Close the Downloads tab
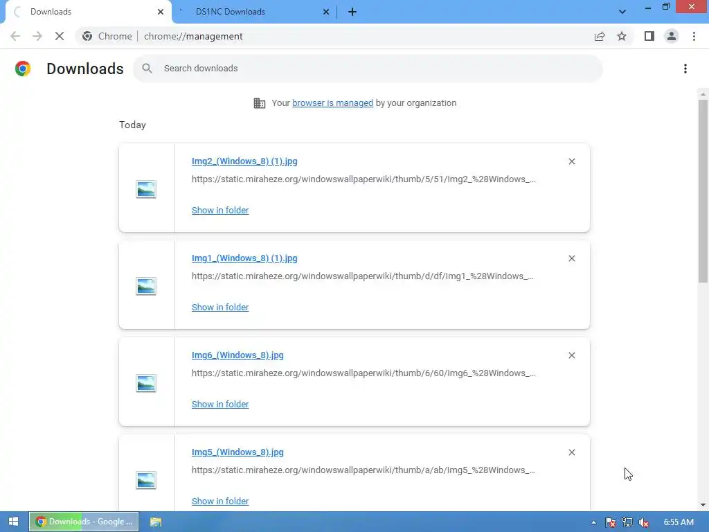Screen dimensions: 709x532 coord(161,12)
